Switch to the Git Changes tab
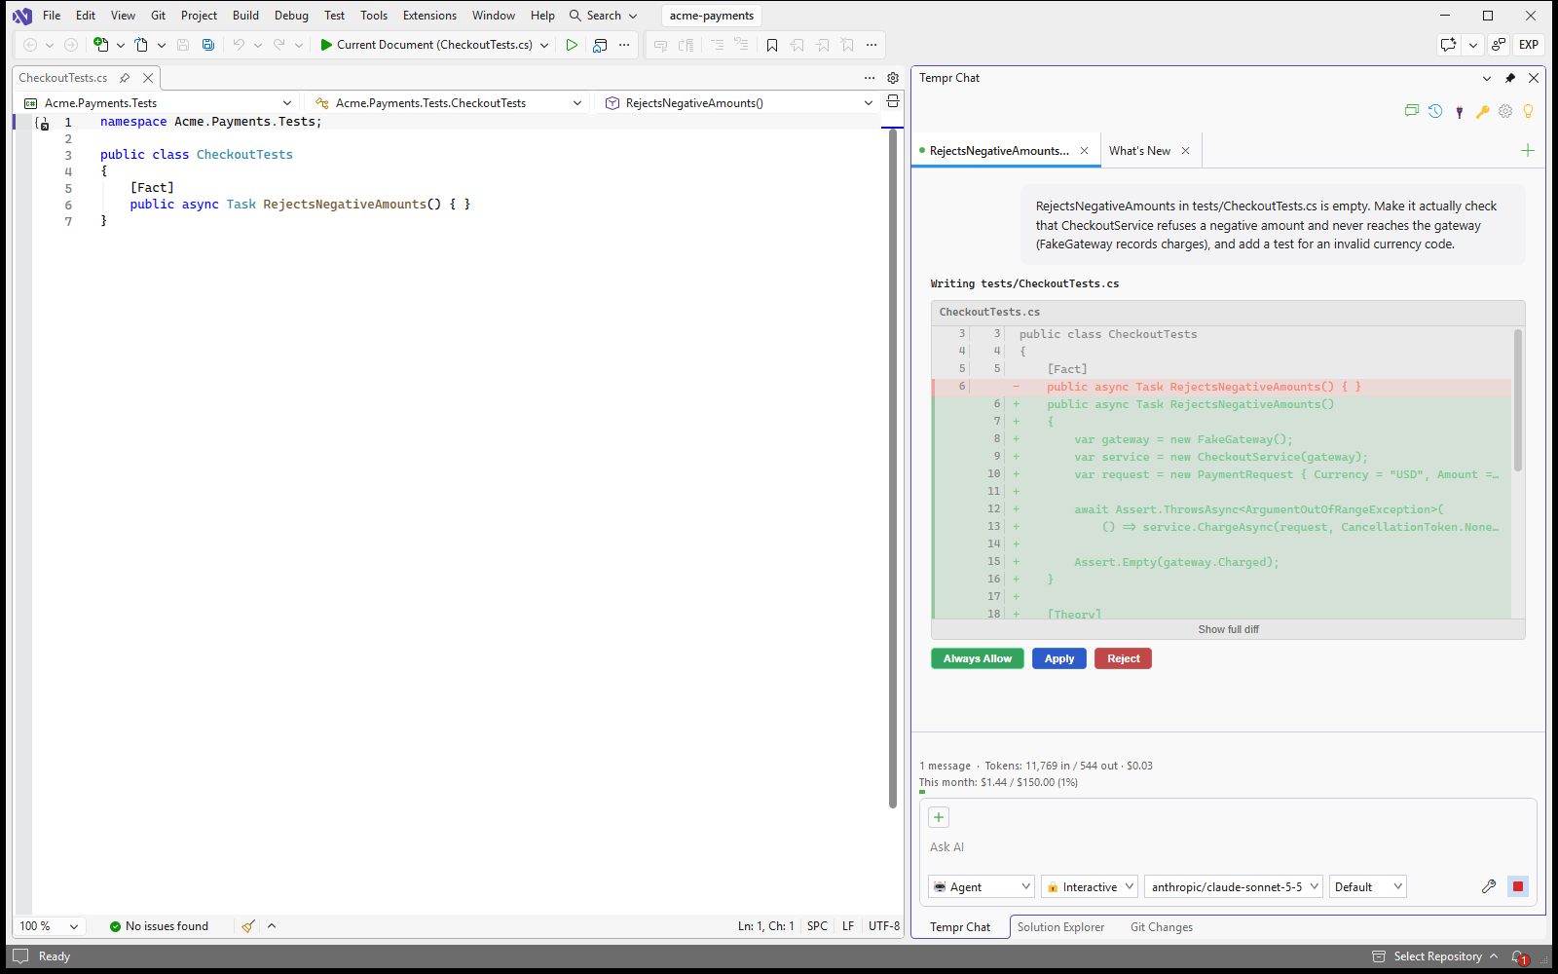This screenshot has height=974, width=1558. (1161, 927)
